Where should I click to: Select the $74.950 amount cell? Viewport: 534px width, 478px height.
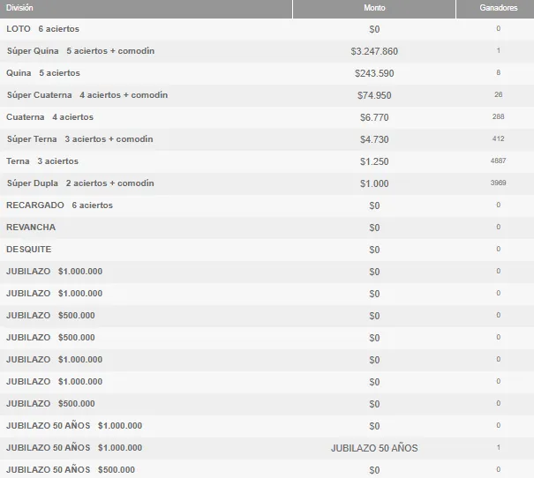(x=374, y=95)
